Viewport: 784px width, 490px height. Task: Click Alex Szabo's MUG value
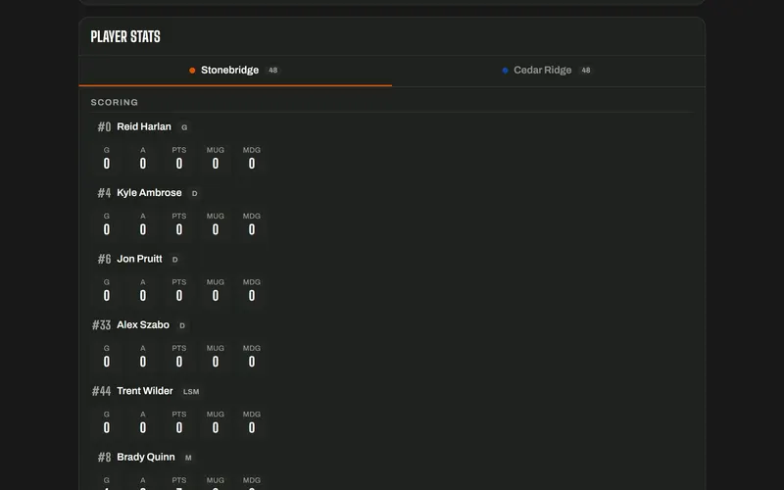tap(216, 362)
